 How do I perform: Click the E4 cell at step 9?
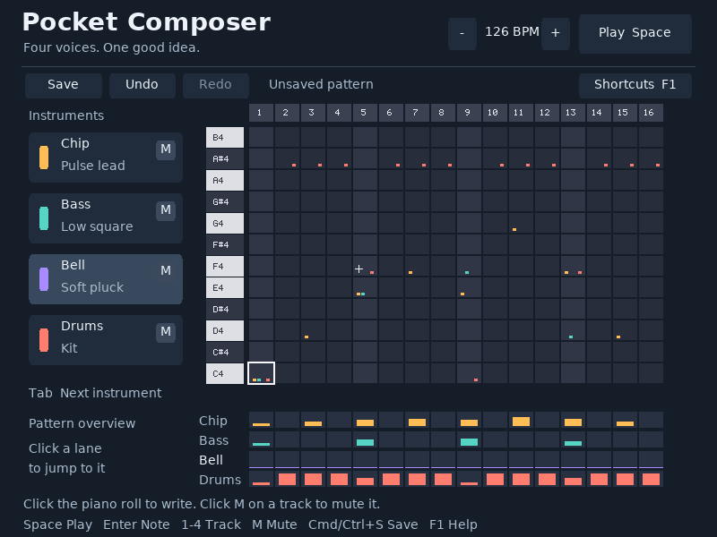pos(469,287)
